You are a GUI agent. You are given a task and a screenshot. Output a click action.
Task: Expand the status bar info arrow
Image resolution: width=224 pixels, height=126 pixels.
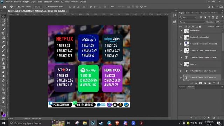52,118
